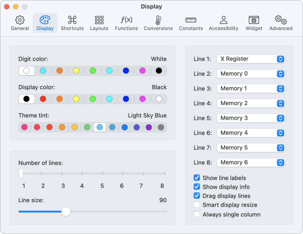The image size is (303, 234).
Task: Open Line 3 Memory 1 dropdown
Action: 251,88
